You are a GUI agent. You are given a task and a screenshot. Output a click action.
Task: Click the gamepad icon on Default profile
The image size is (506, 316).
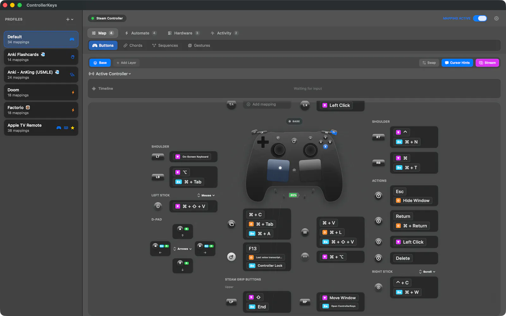72,39
